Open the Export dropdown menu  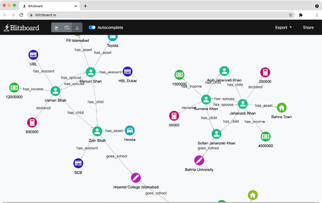283,28
